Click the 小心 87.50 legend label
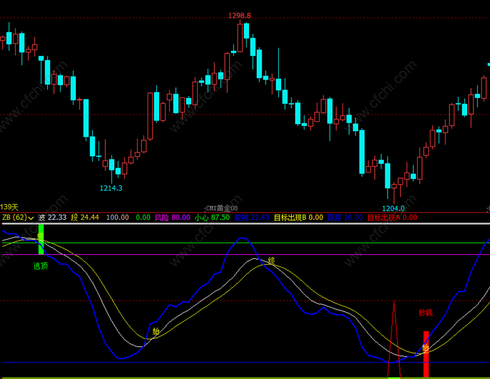Viewport: 490px width, 379px height. pyautogui.click(x=212, y=217)
